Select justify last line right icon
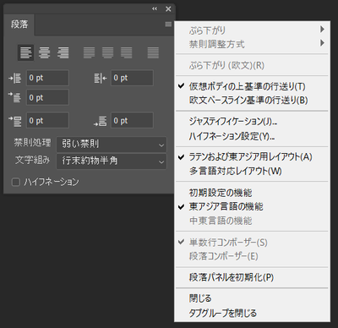Screen dimensions: 338x328 coord(126,52)
